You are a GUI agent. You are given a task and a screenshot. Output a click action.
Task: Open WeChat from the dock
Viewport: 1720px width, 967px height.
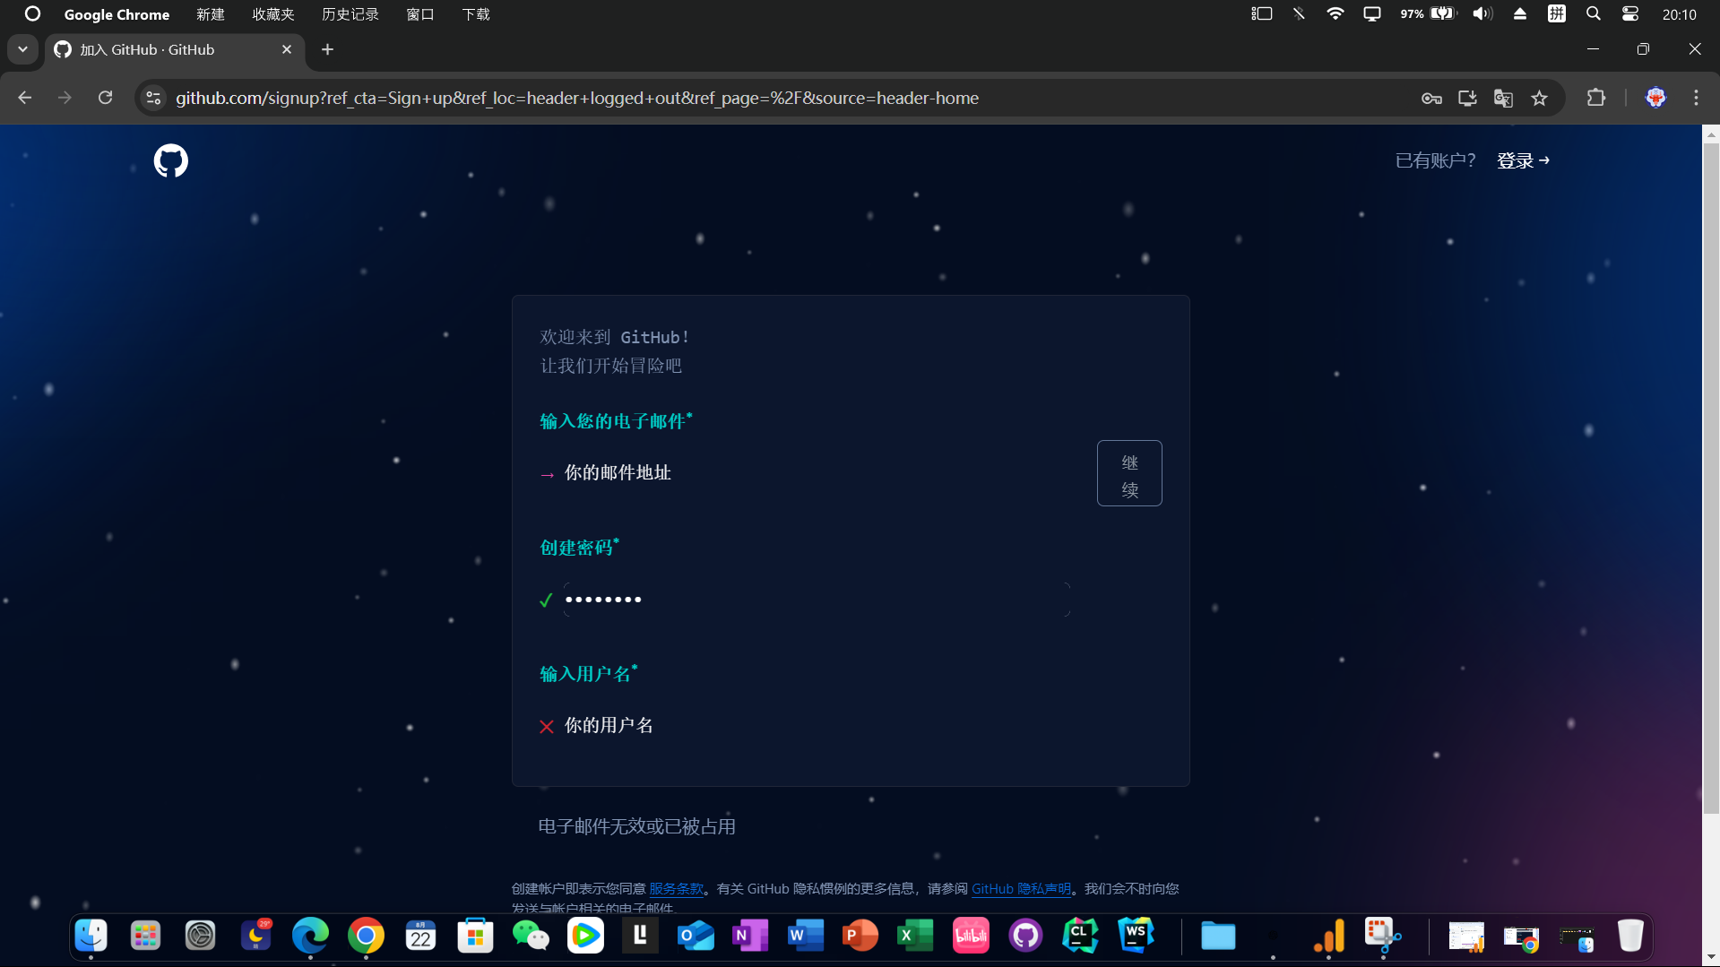[x=531, y=936]
